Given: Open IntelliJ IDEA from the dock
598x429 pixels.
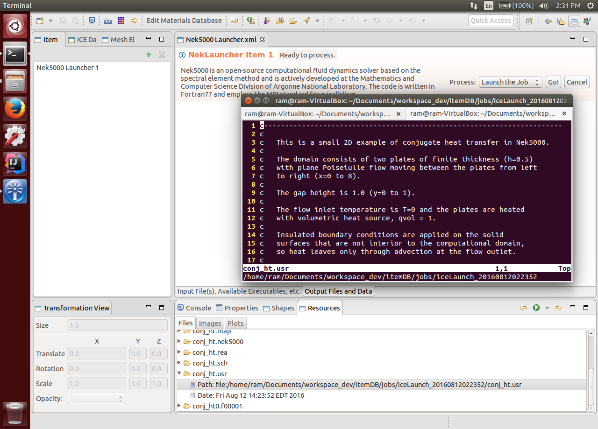Looking at the screenshot, I should (15, 163).
